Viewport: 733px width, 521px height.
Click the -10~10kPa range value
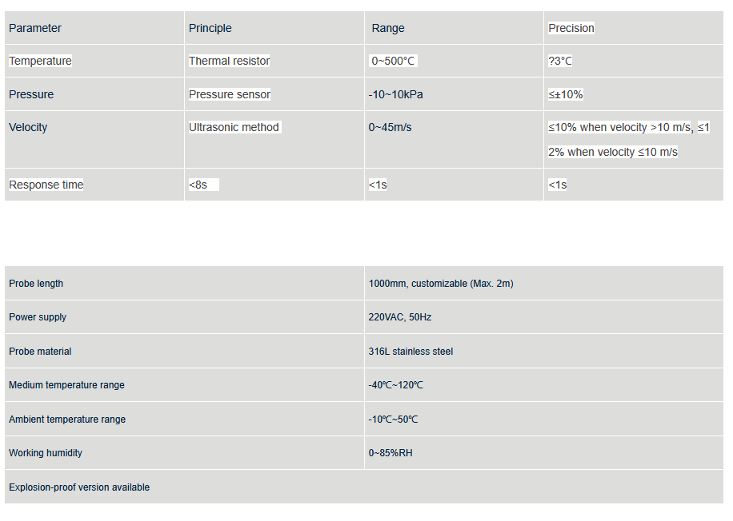[x=395, y=94]
